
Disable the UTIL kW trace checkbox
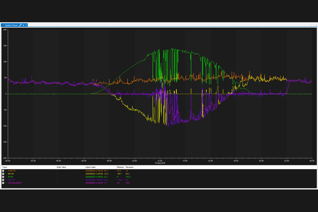click(x=3, y=180)
